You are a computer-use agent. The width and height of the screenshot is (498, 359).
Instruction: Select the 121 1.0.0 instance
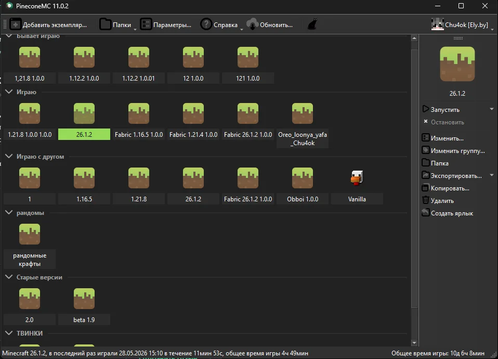(x=248, y=65)
